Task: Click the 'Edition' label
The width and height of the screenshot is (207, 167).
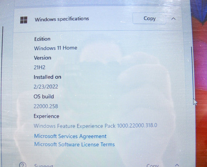Action: tap(42, 39)
